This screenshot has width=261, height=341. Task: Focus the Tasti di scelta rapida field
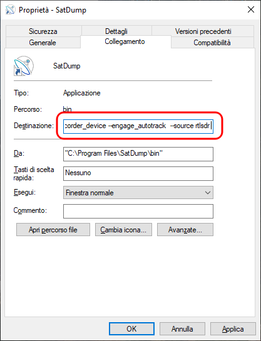point(138,173)
